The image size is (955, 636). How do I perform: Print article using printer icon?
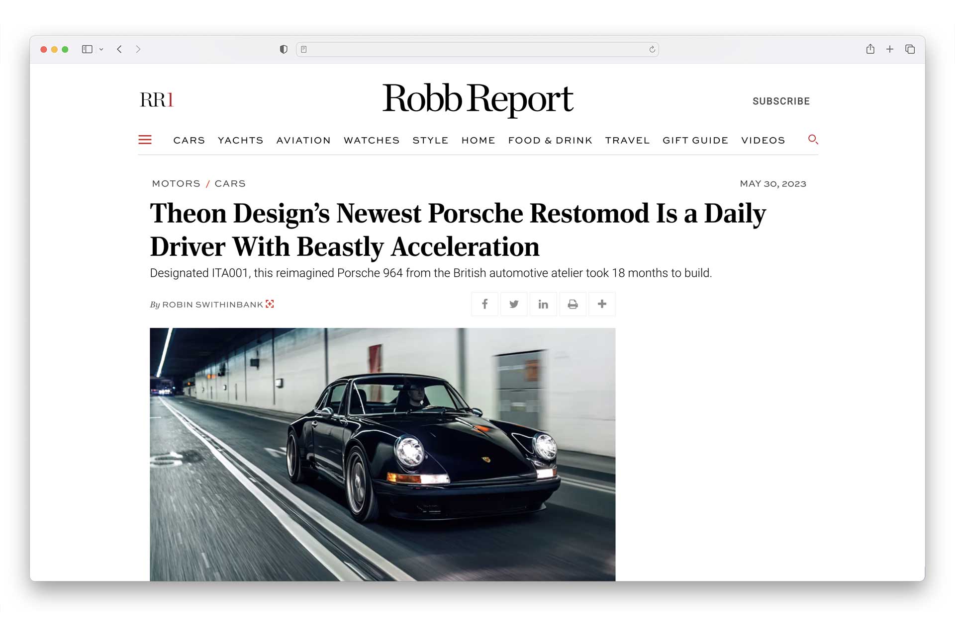coord(573,304)
